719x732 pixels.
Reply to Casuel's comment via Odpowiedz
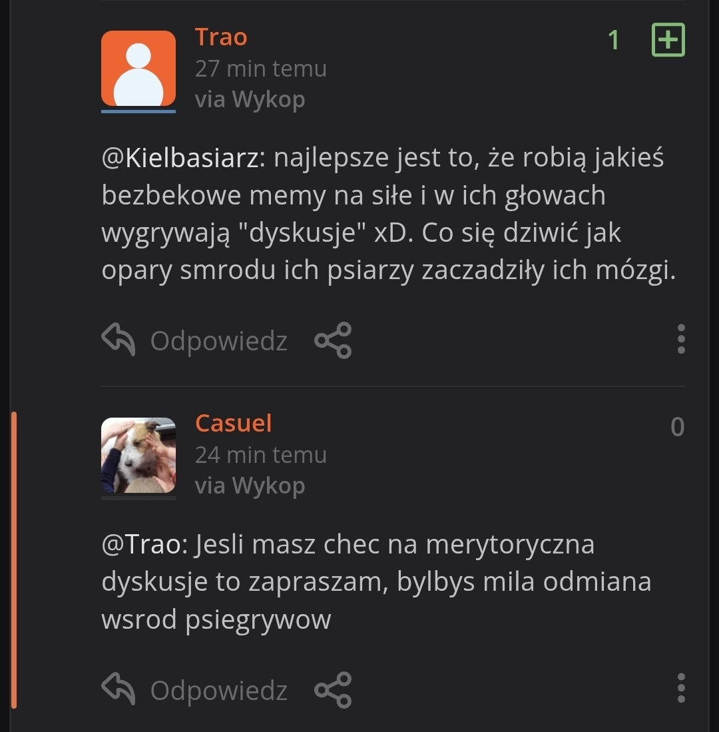(x=195, y=690)
